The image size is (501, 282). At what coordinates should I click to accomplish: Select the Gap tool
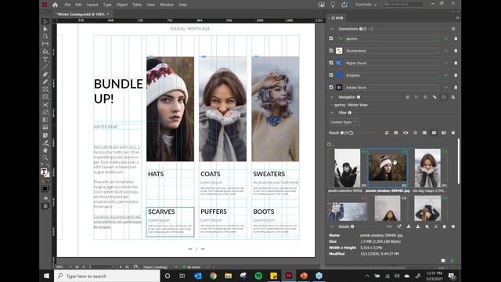click(x=45, y=44)
